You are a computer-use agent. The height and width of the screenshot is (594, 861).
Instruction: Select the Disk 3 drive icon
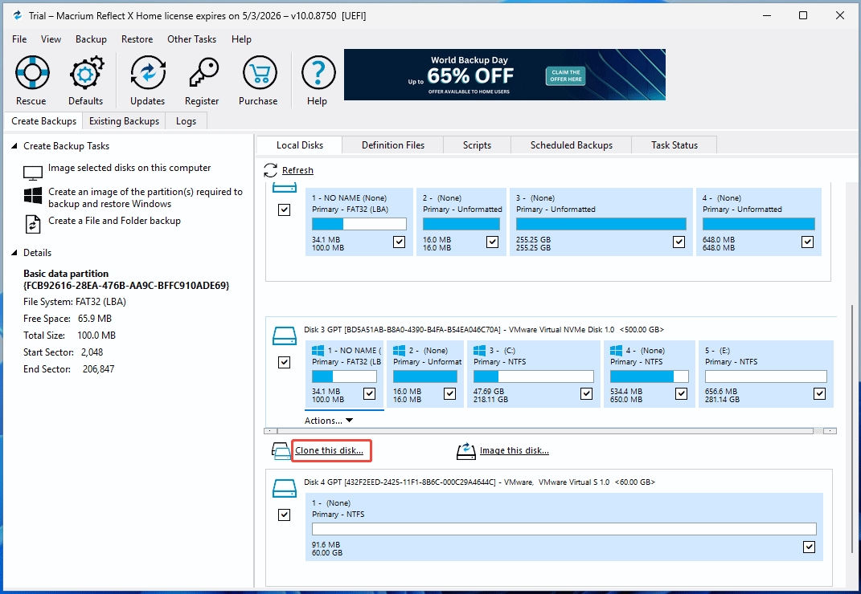click(x=284, y=336)
